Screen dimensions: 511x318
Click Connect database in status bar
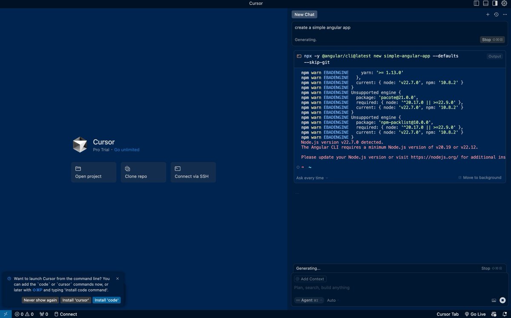click(66, 314)
